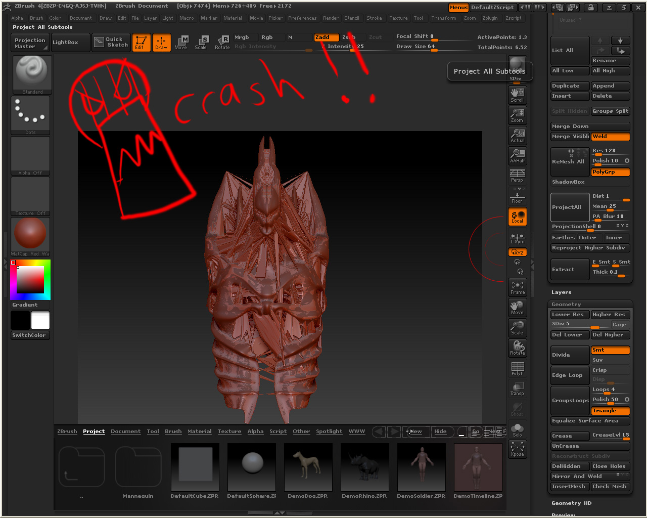Expand the Geometry HD section

571,503
